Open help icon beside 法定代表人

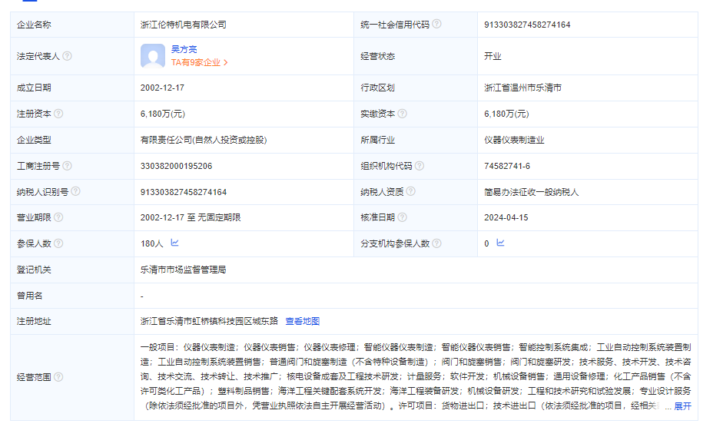coord(67,56)
